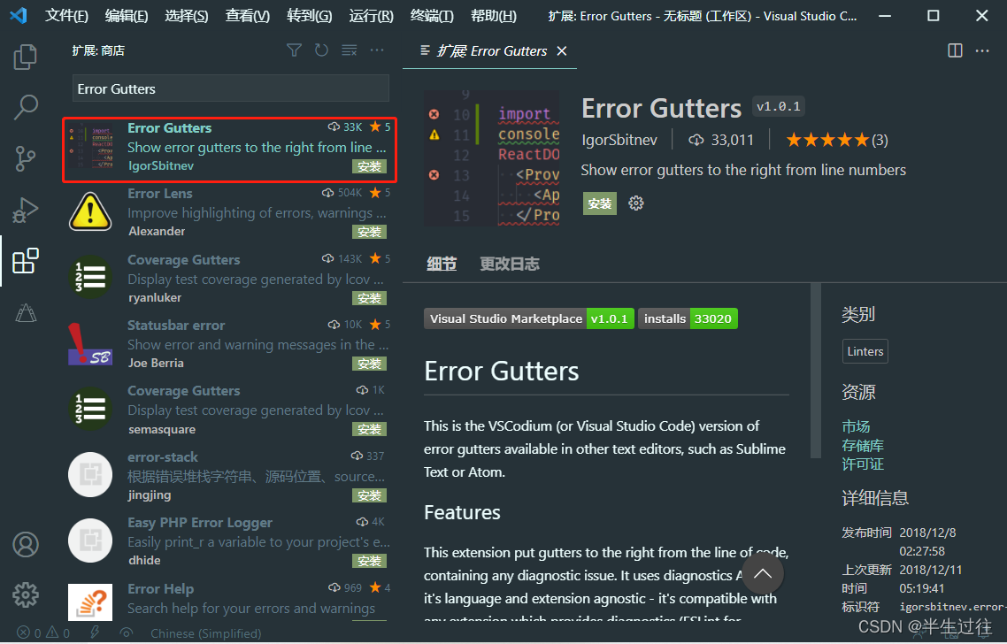The width and height of the screenshot is (1007, 644).
Task: Install Error Gutters from the details page
Action: pyautogui.click(x=600, y=203)
